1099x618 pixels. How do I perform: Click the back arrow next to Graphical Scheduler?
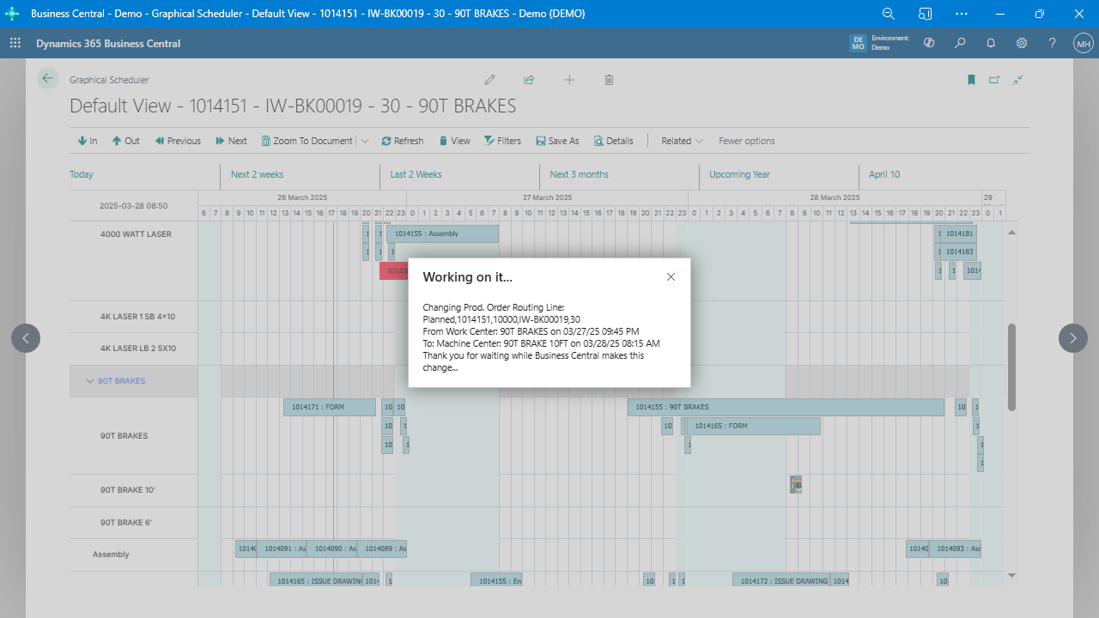47,78
